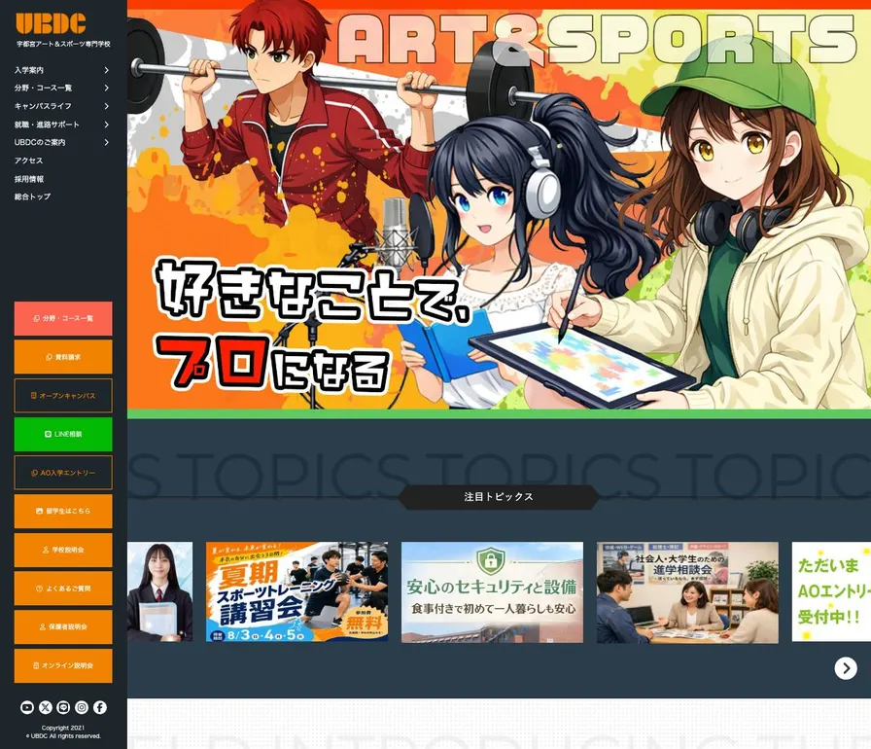
Task: Click the red 分野・コース一覧 button
Action: (x=63, y=318)
